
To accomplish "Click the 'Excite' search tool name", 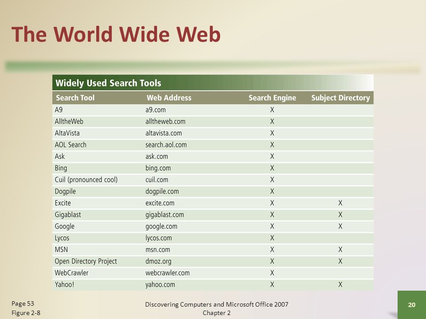I will click(x=63, y=203).
